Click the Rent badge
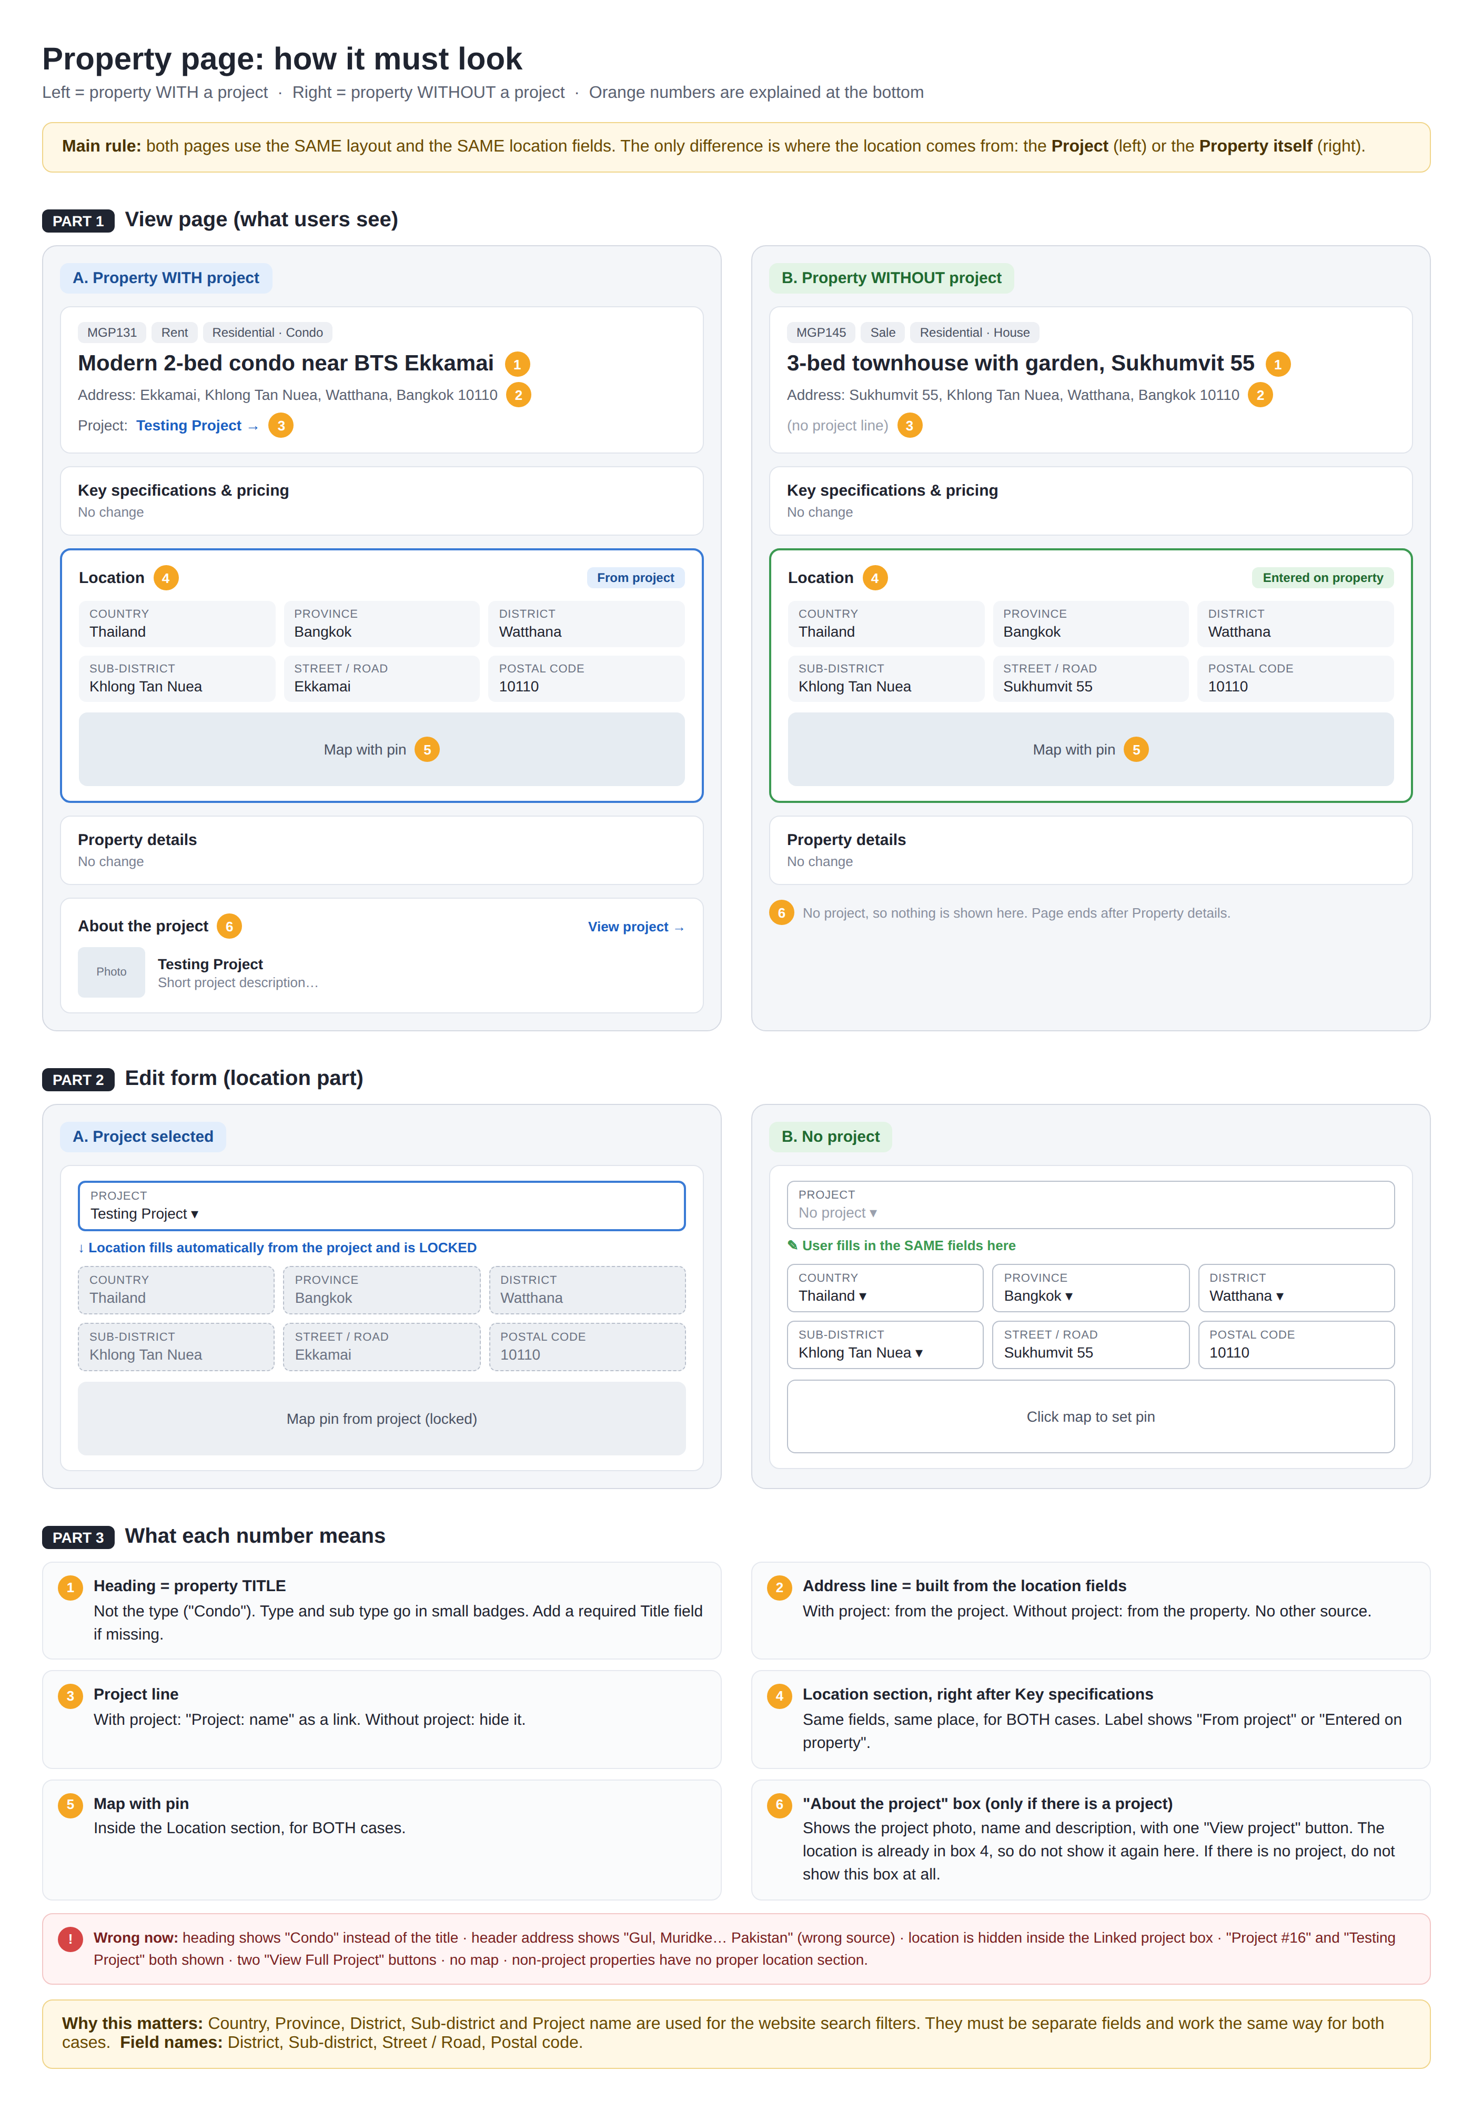1473x2111 pixels. (175, 333)
